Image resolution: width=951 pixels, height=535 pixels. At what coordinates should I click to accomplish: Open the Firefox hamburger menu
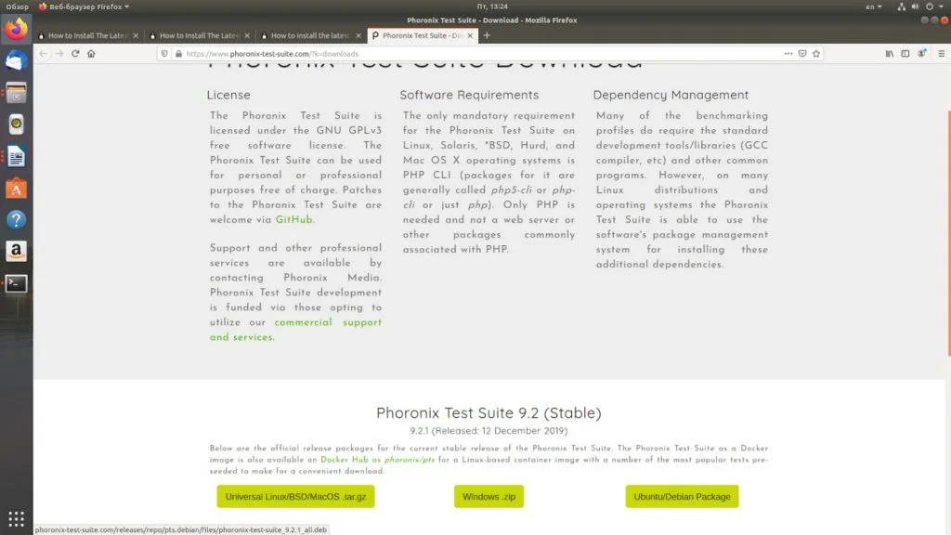coord(942,53)
